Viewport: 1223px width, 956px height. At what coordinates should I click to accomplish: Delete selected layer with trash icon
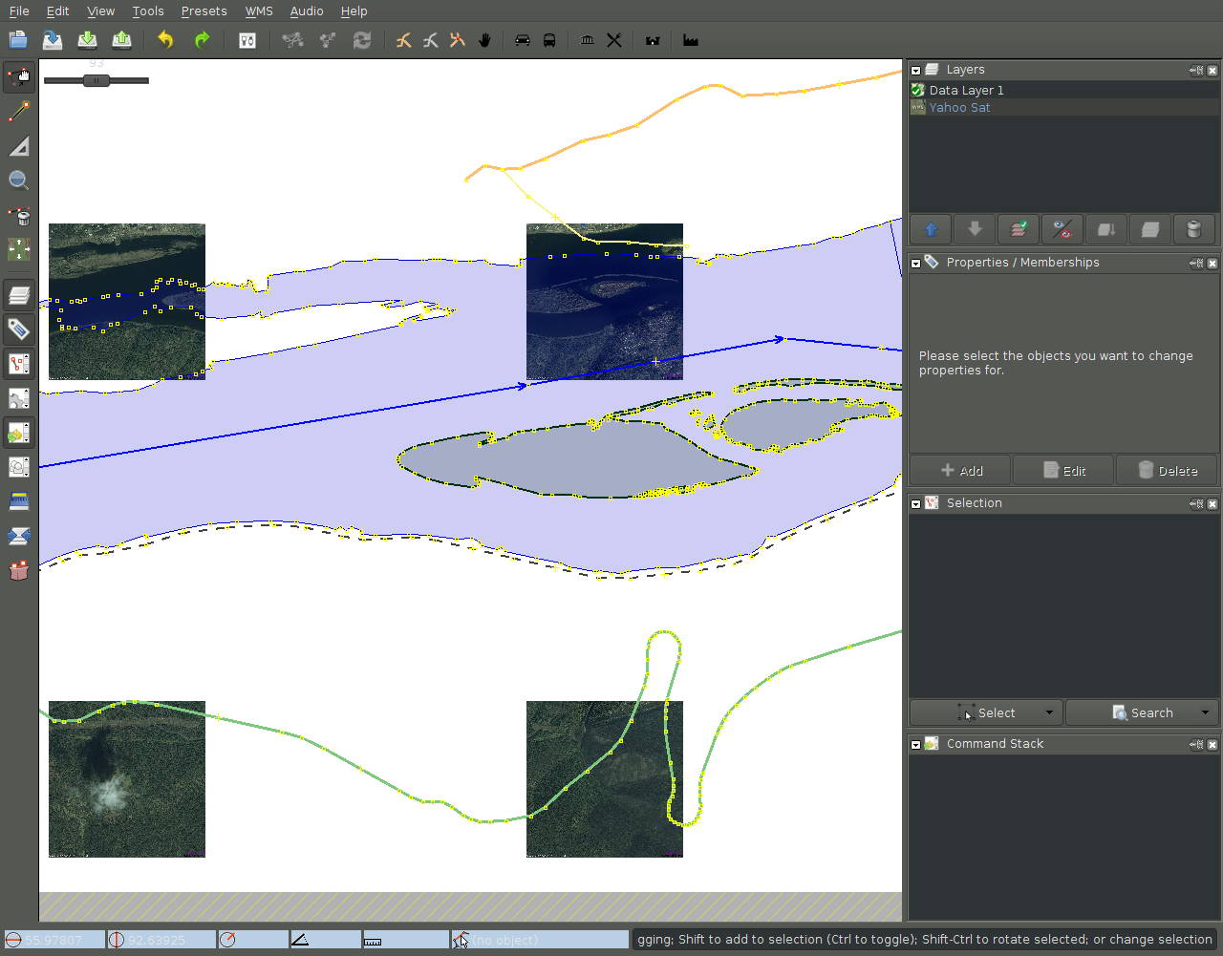click(x=1193, y=229)
